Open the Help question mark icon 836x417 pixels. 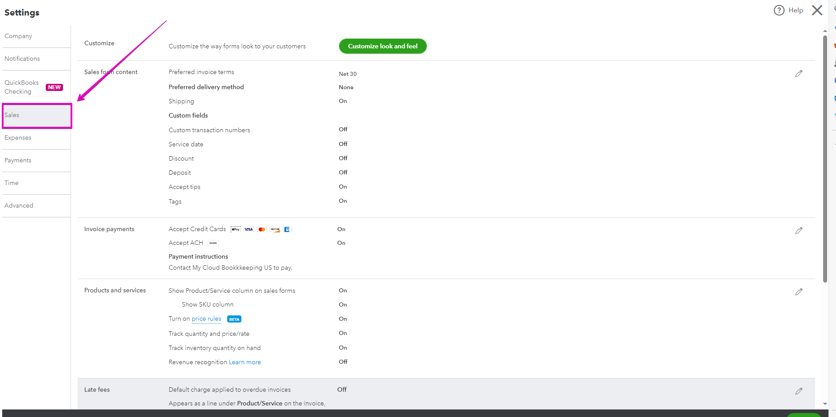pos(779,10)
